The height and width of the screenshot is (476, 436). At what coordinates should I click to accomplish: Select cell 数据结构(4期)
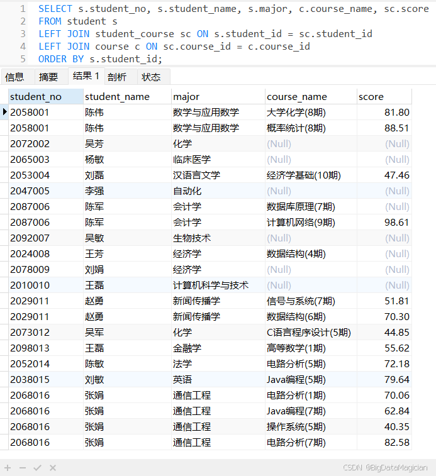[x=311, y=254]
